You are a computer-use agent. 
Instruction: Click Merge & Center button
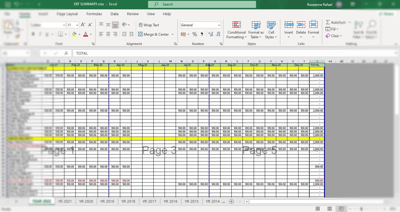153,34
